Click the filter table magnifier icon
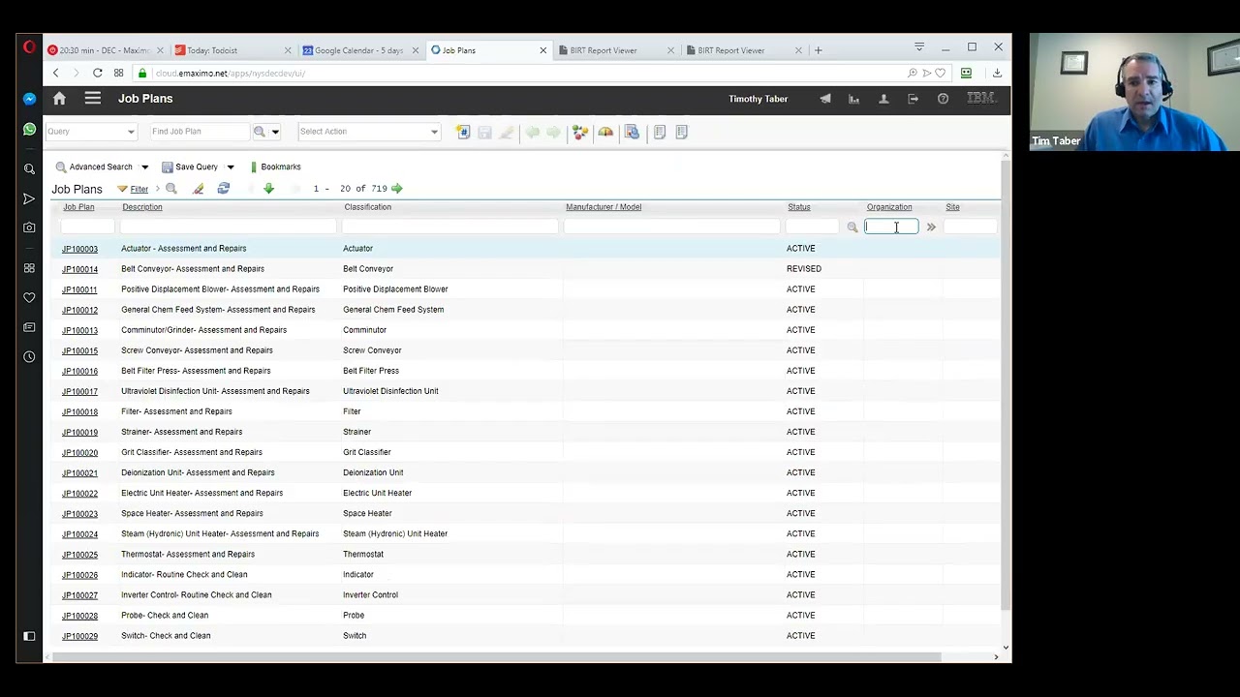The height and width of the screenshot is (697, 1240). pyautogui.click(x=171, y=189)
